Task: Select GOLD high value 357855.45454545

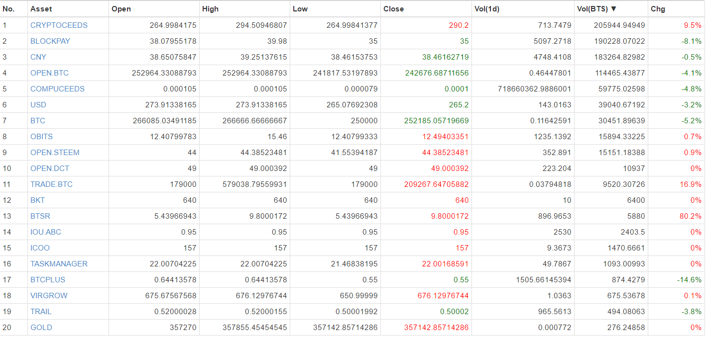Action: tap(254, 328)
